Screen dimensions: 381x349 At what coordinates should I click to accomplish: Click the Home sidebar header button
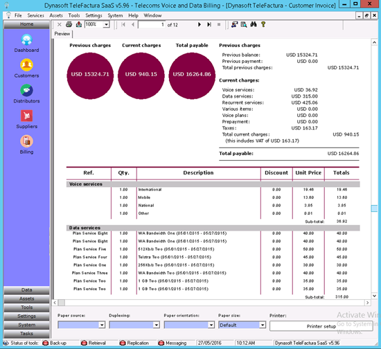point(26,24)
